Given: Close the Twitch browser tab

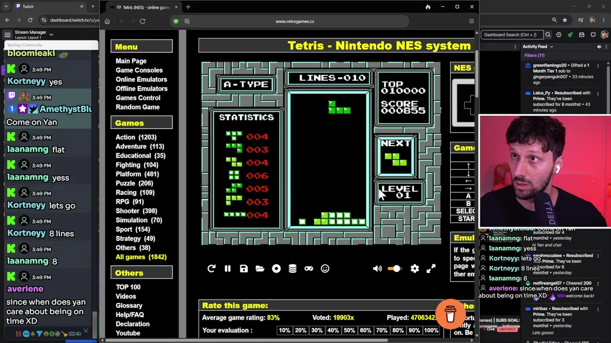Looking at the screenshot, I should pyautogui.click(x=82, y=7).
